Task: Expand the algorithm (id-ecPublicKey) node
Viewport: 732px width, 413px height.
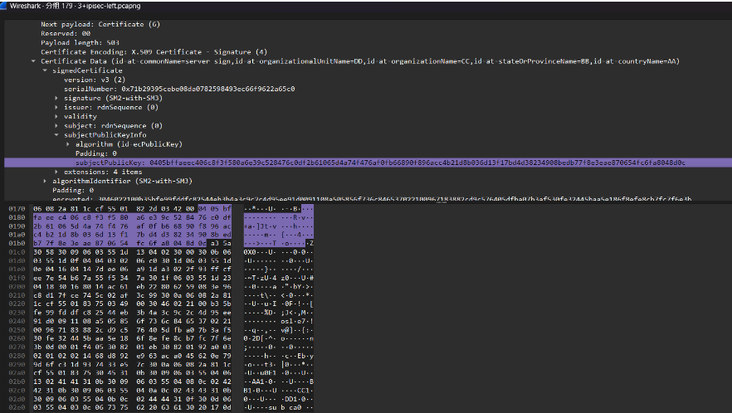Action: [68, 144]
